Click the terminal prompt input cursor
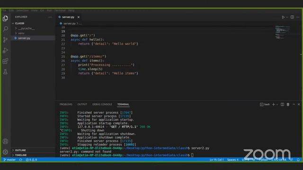Image resolution: width=303 pixels, height=170 pixels. (x=192, y=155)
